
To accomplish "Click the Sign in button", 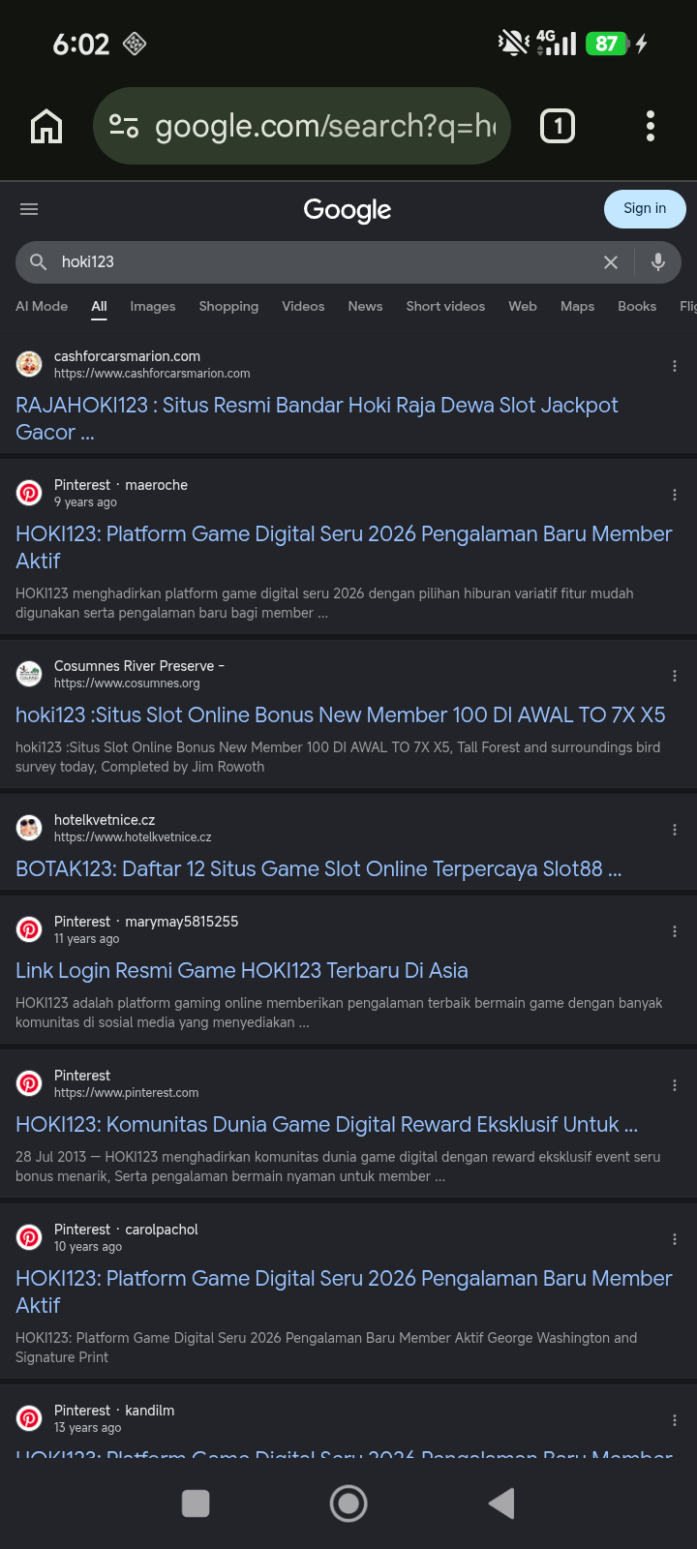I will (645, 208).
